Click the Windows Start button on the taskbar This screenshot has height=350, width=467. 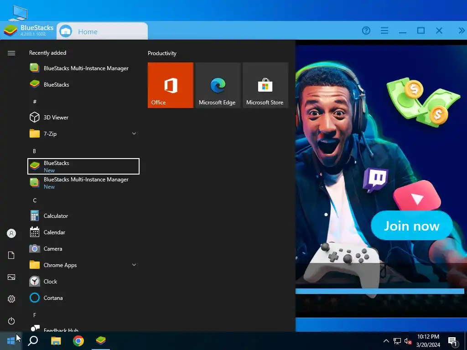pos(11,340)
